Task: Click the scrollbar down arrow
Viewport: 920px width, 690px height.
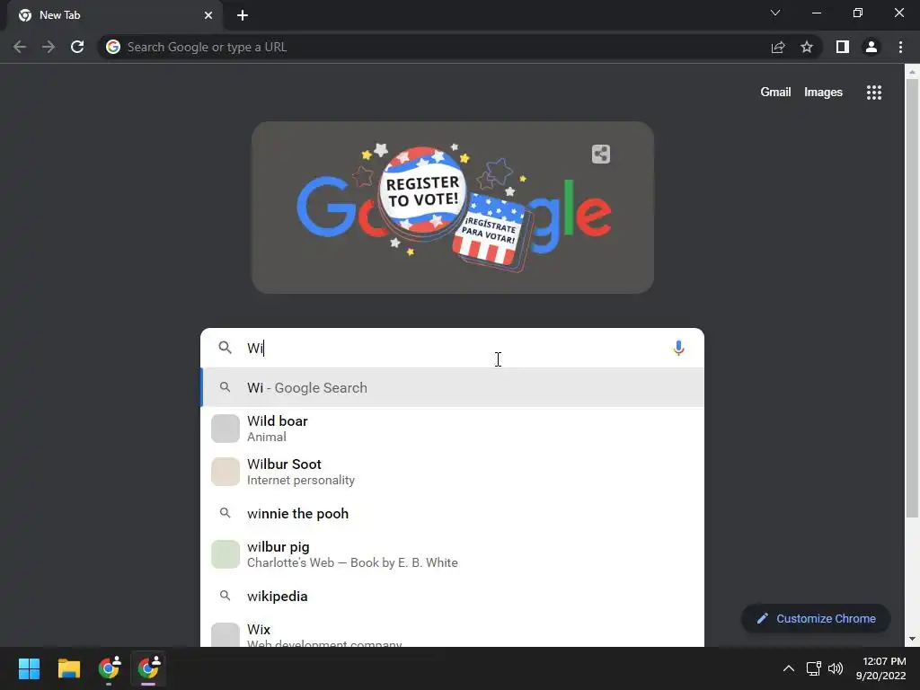Action: tap(912, 639)
